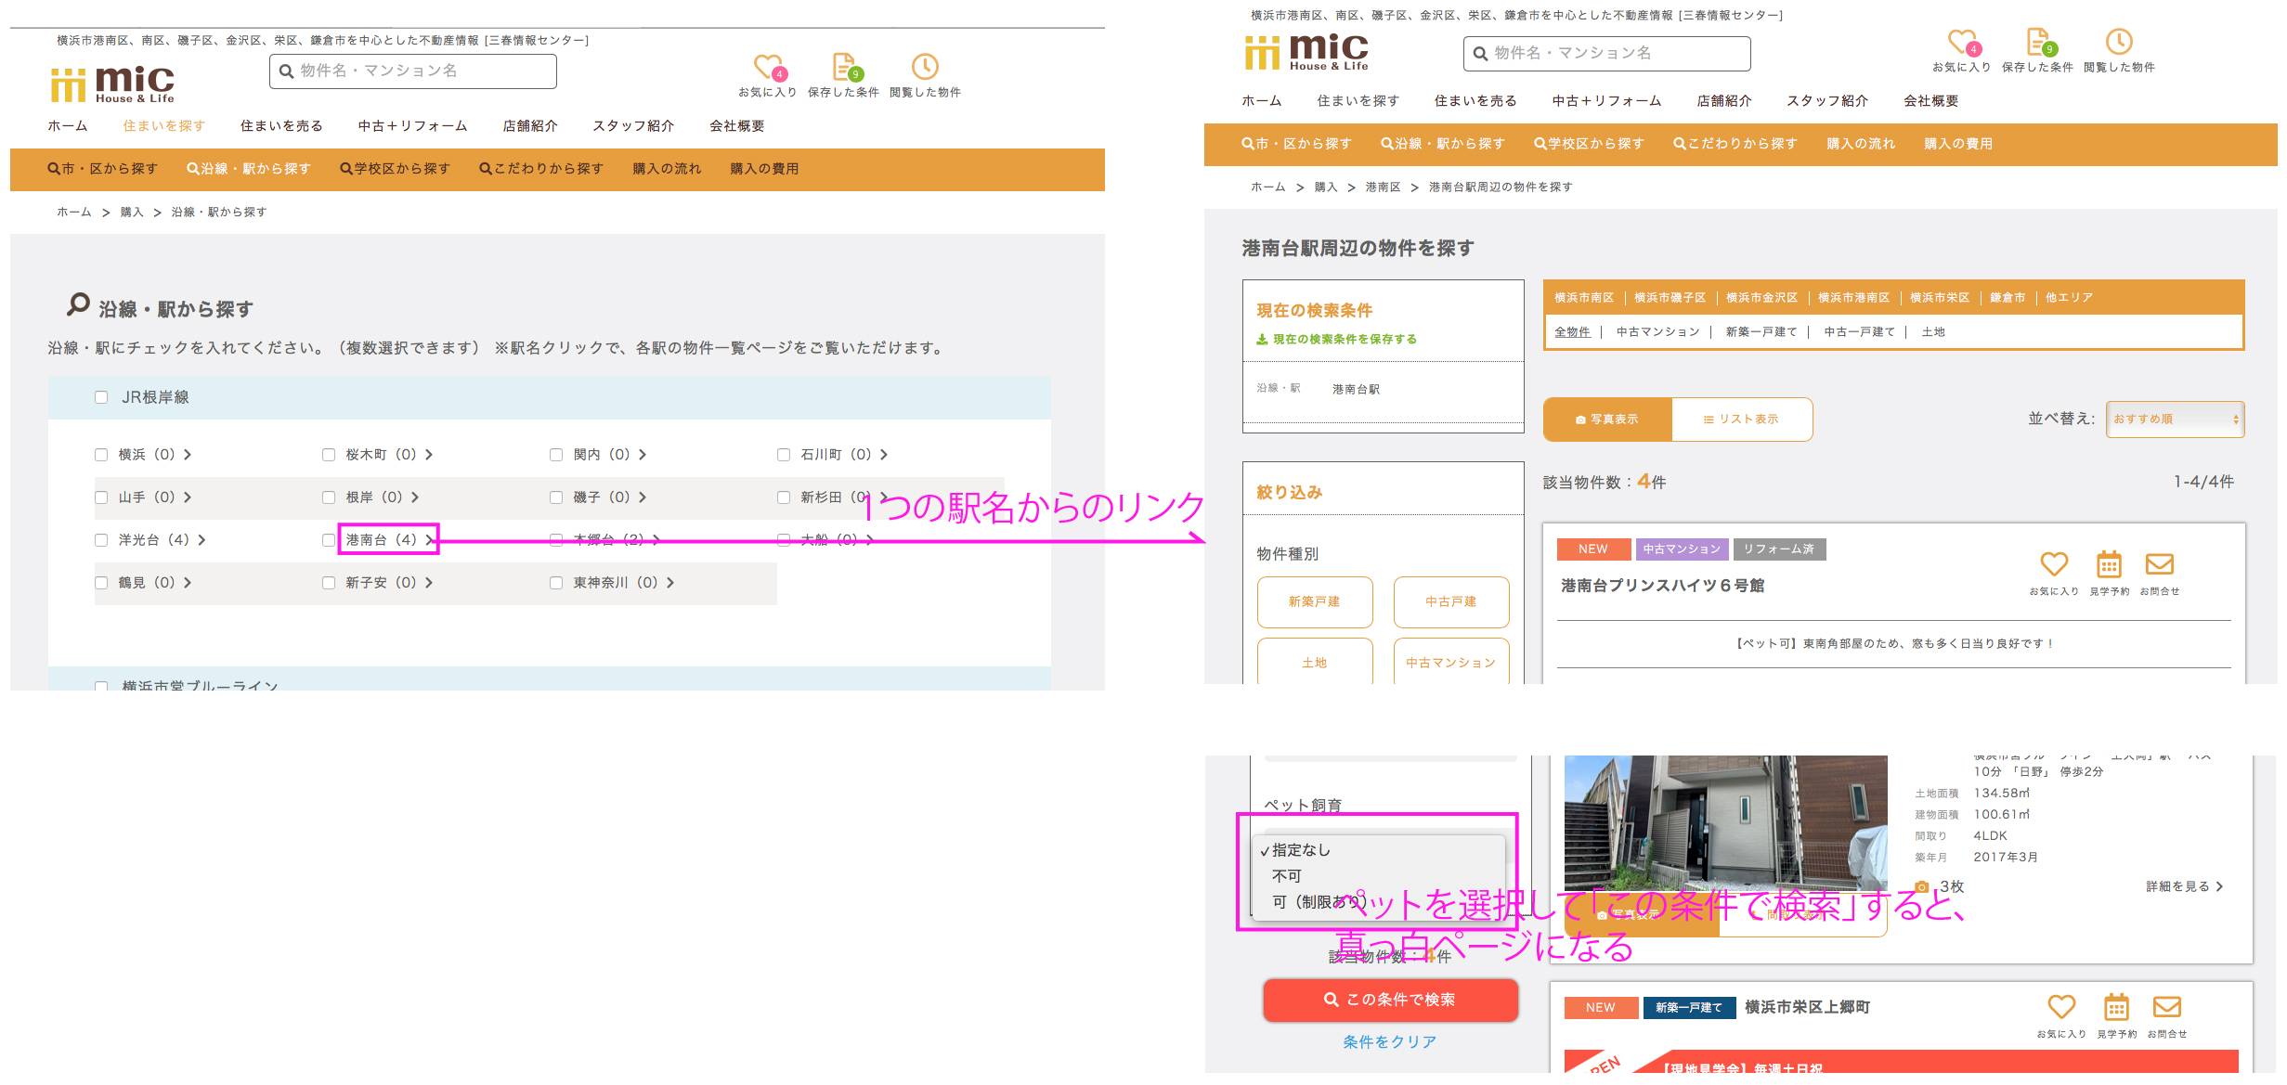Tick the 洋光台 (4) station checkbox
Image resolution: width=2287 pixels, height=1085 pixels.
[101, 540]
